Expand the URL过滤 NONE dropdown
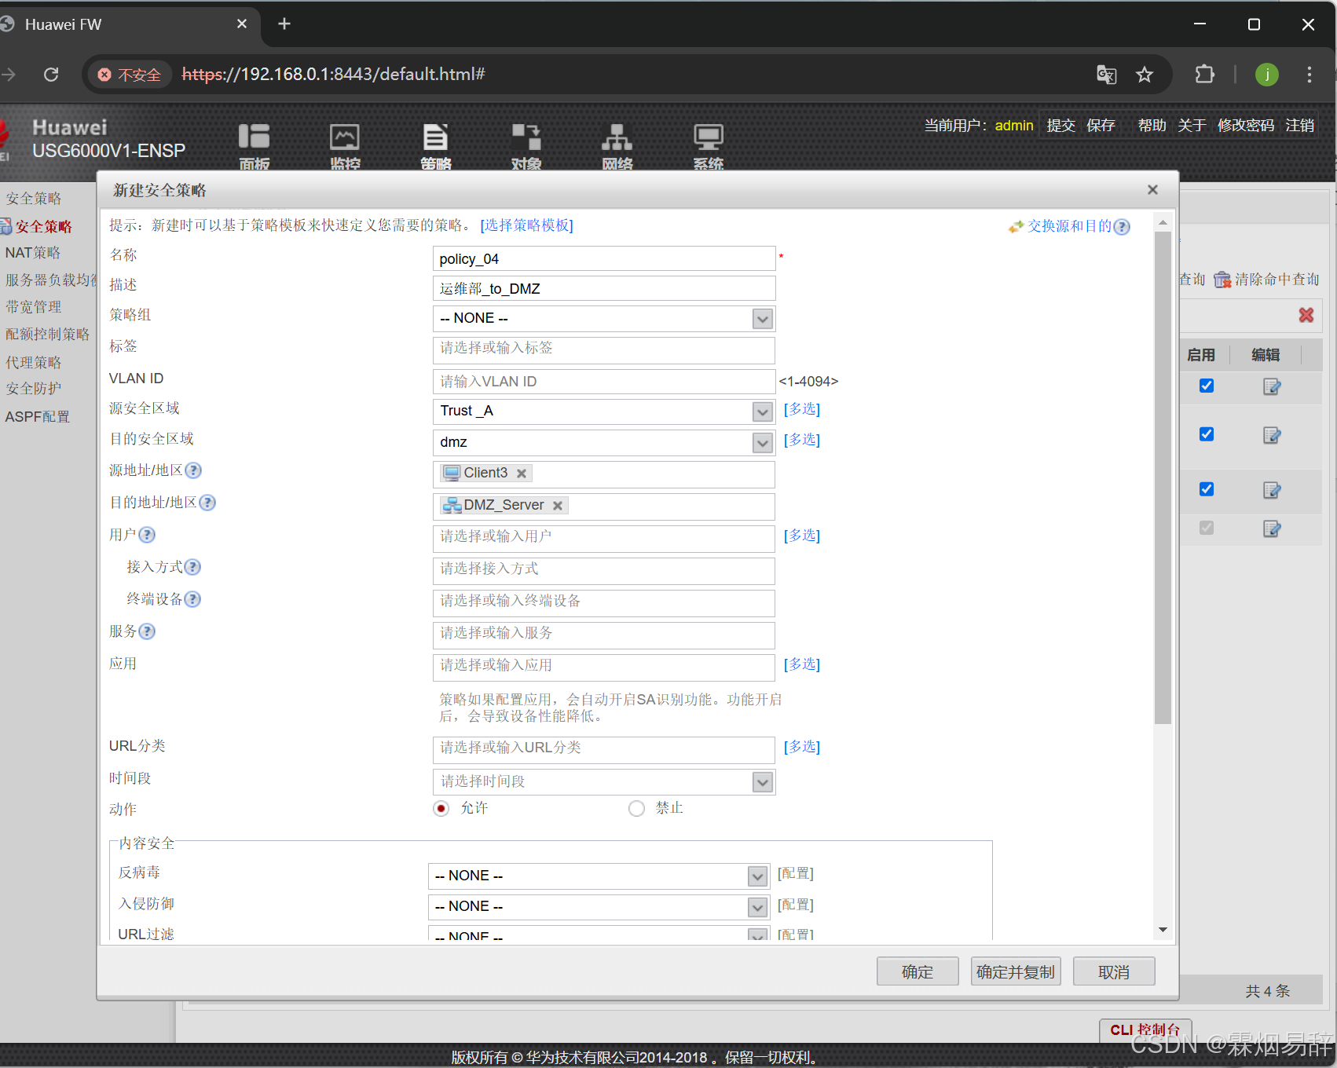This screenshot has width=1337, height=1068. [757, 935]
